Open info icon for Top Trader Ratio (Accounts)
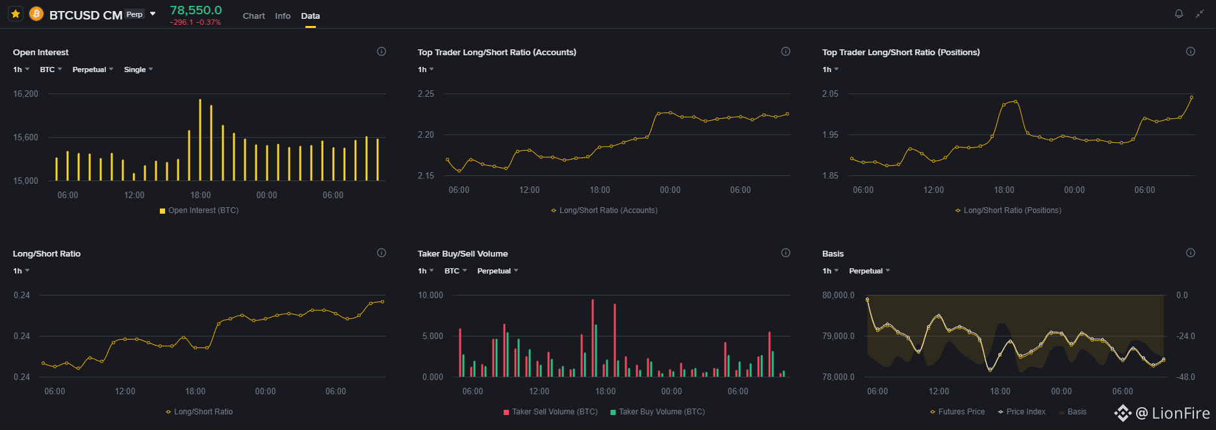The image size is (1216, 430). click(x=786, y=51)
